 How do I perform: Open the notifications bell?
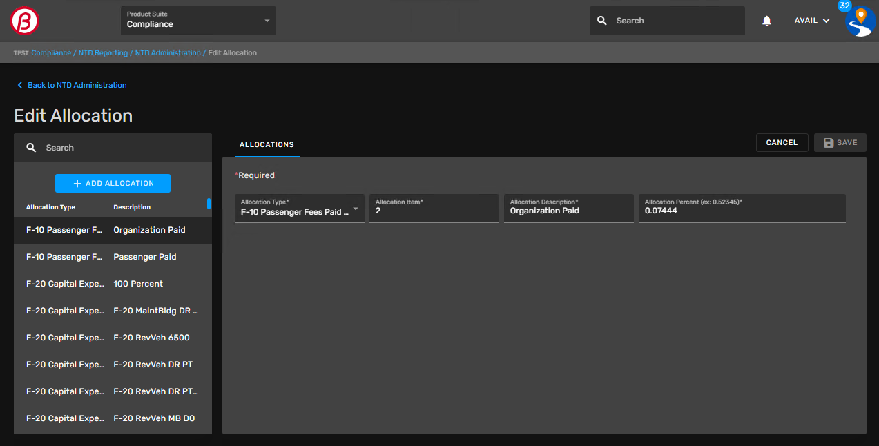(x=766, y=21)
